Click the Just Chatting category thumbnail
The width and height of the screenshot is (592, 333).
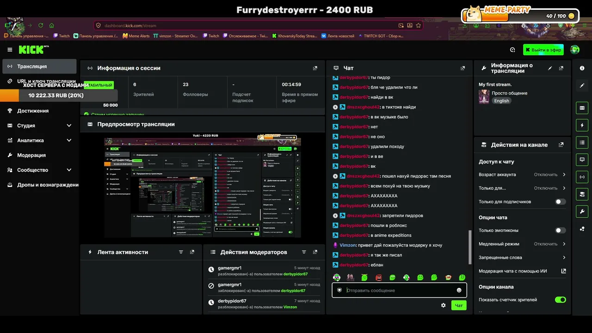click(484, 97)
